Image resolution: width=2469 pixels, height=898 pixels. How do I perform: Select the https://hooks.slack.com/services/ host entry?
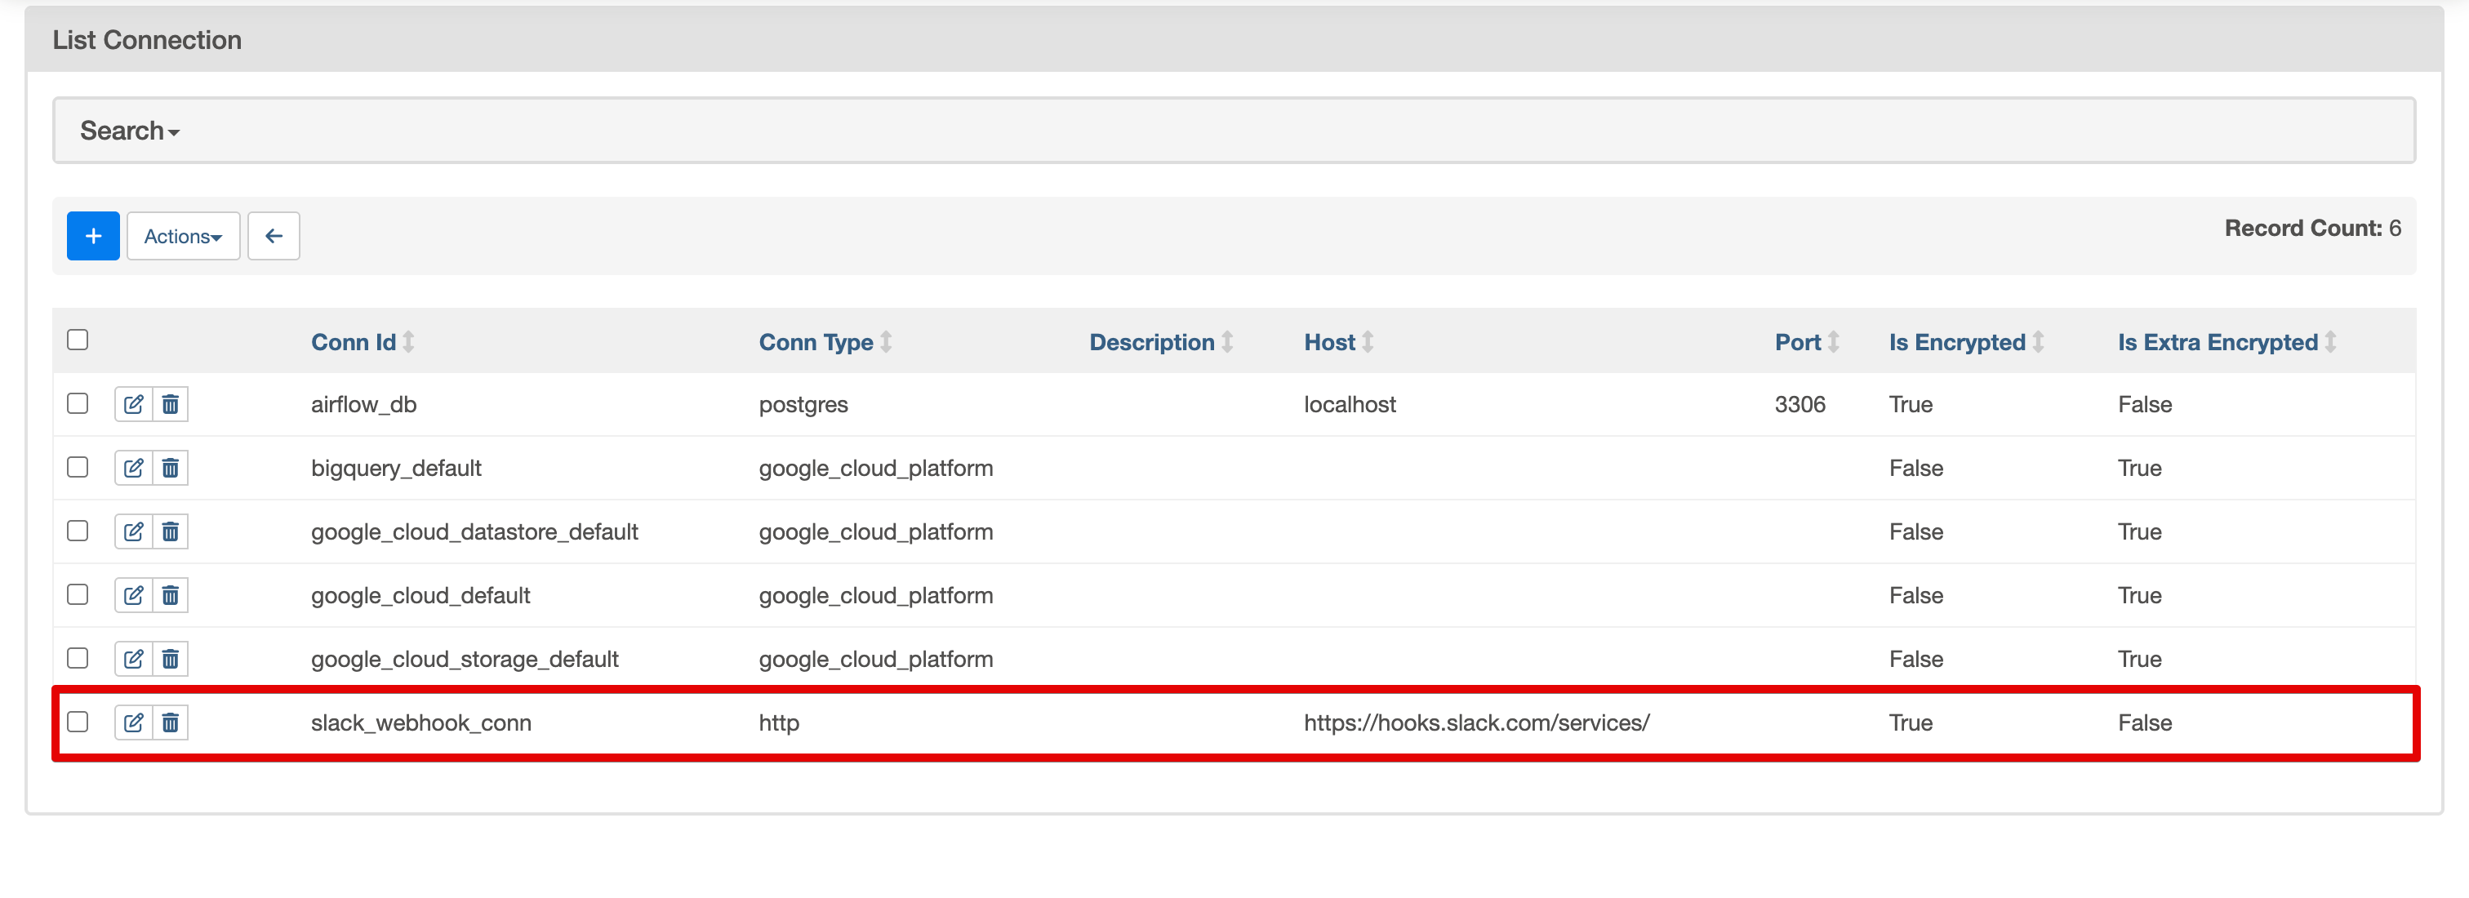pyautogui.click(x=1476, y=722)
